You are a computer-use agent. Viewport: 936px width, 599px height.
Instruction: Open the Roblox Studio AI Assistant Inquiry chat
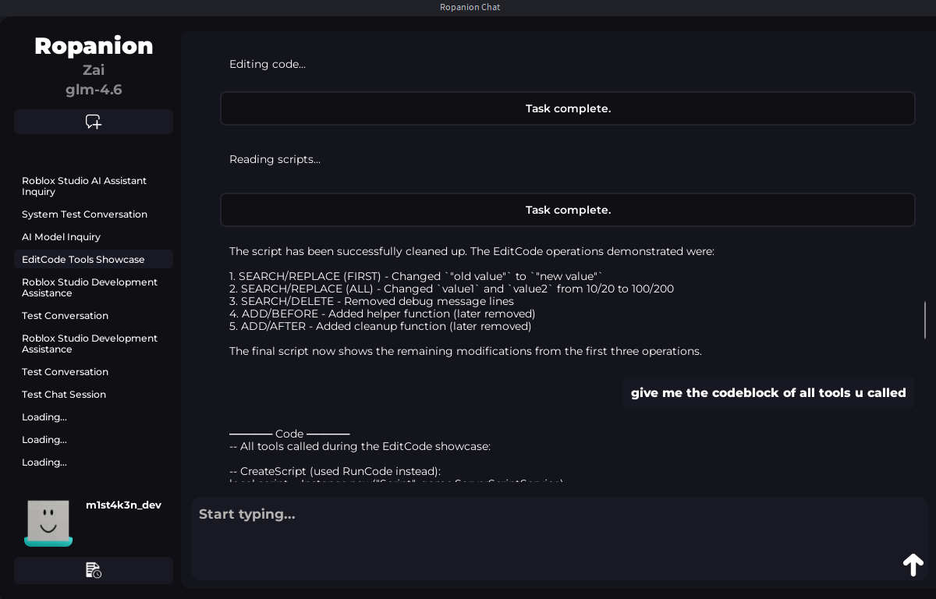point(83,186)
